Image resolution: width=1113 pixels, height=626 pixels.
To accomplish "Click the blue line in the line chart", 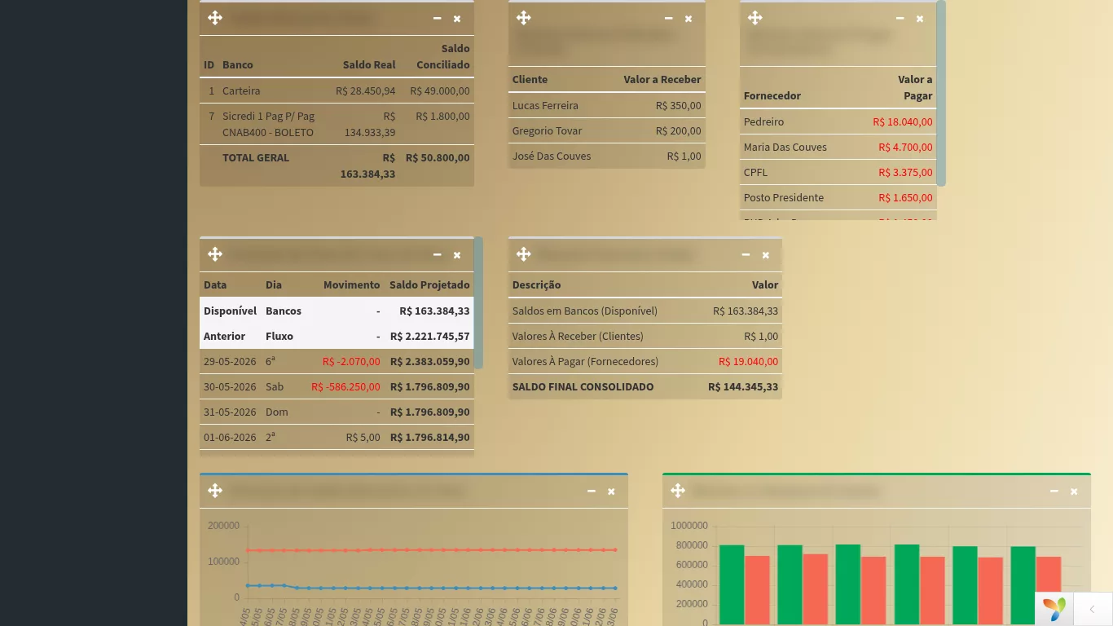I will (431, 588).
